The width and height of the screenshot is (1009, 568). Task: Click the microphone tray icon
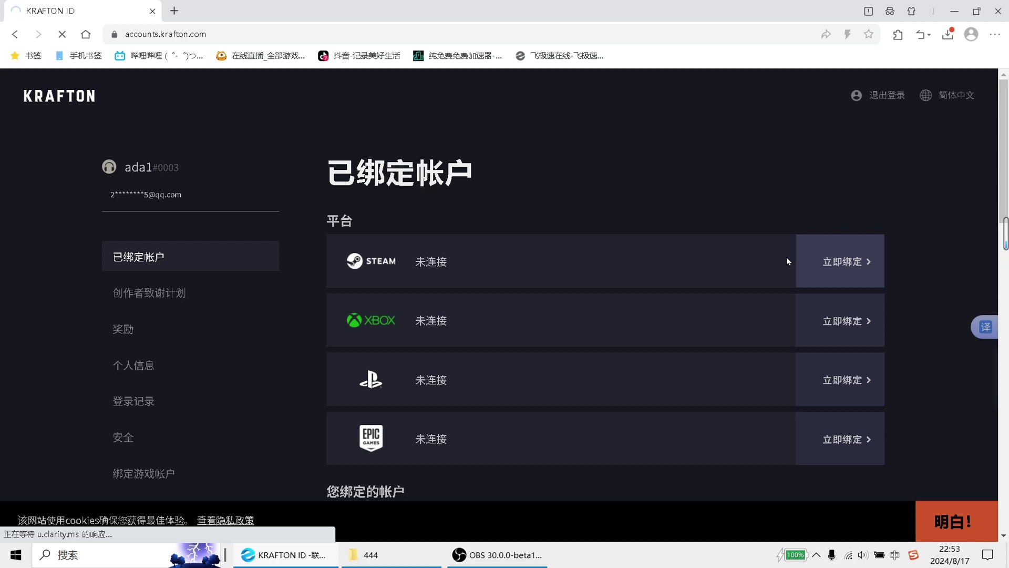coord(831,555)
